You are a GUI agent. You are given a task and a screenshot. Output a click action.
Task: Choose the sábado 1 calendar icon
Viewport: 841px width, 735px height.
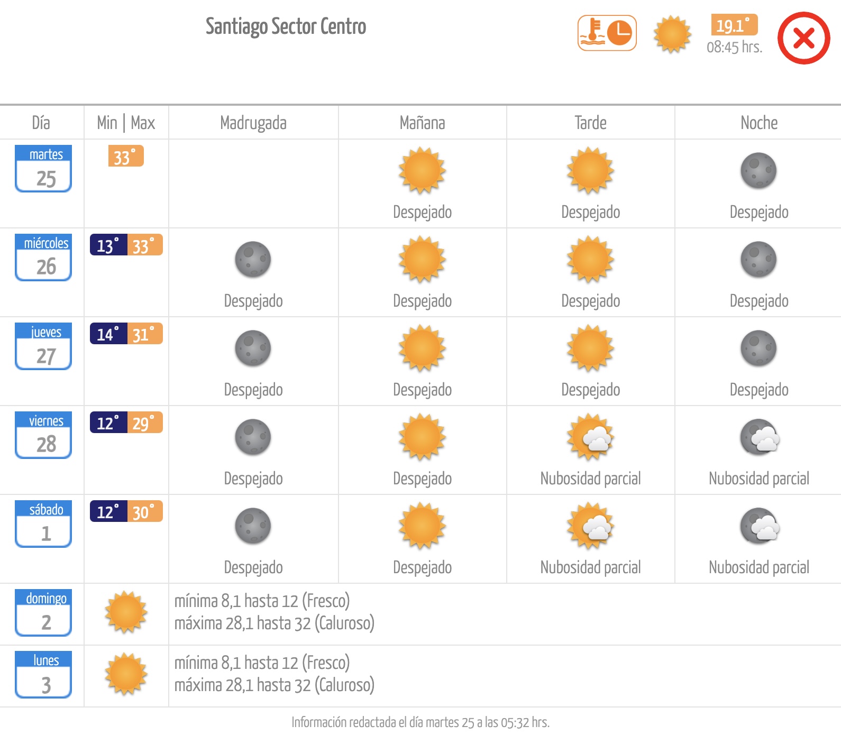click(43, 523)
